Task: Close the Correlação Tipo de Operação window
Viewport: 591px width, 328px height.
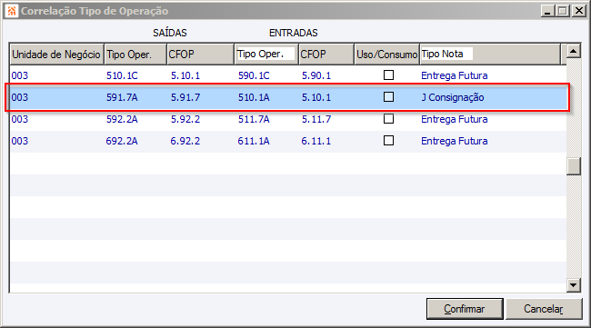Action: point(578,11)
